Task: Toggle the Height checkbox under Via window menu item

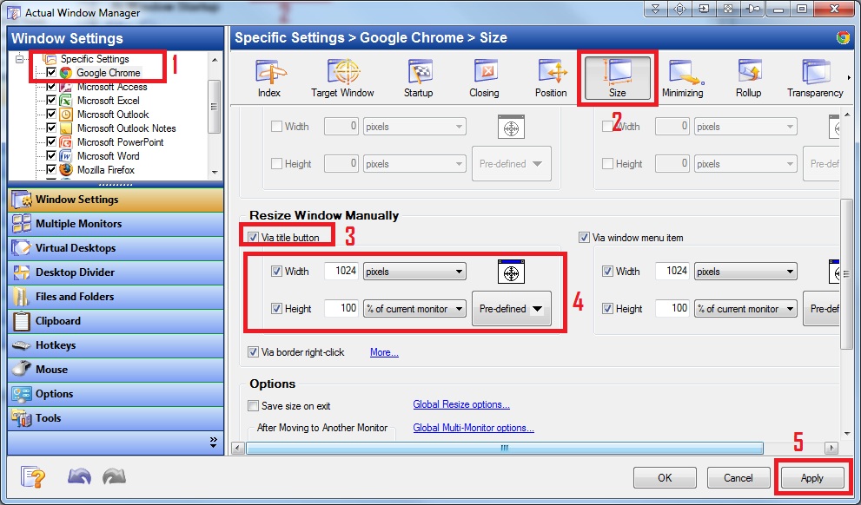Action: click(x=608, y=309)
